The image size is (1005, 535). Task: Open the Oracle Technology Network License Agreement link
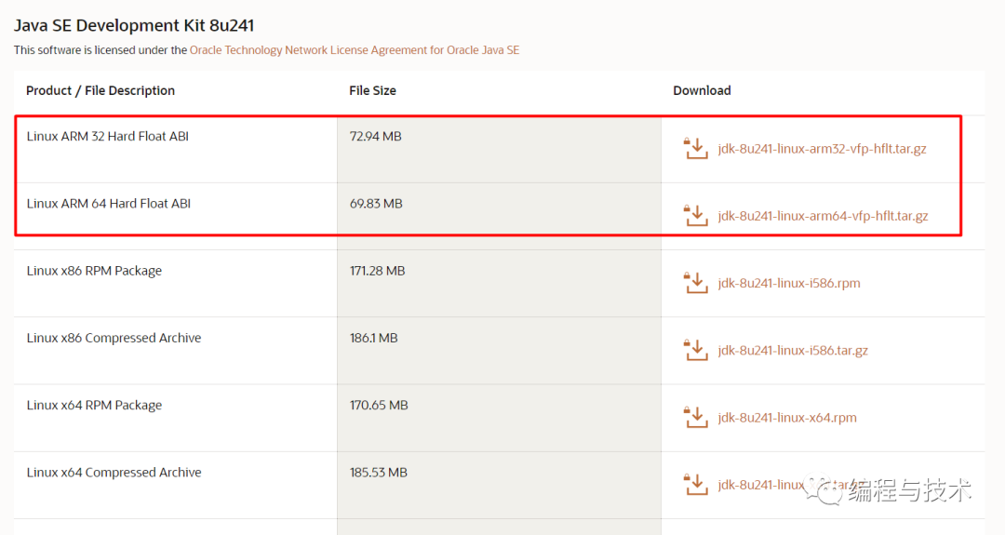(355, 50)
